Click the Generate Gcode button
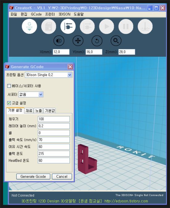 point(33,177)
